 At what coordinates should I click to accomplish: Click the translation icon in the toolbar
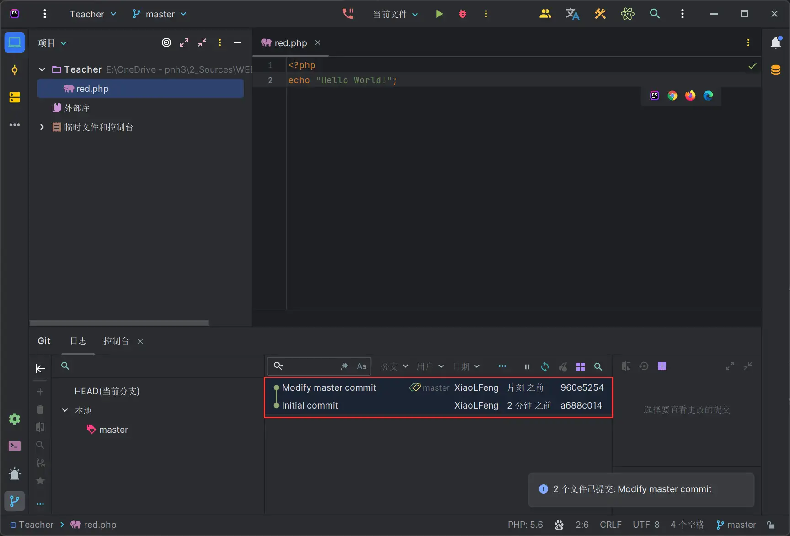(x=572, y=14)
